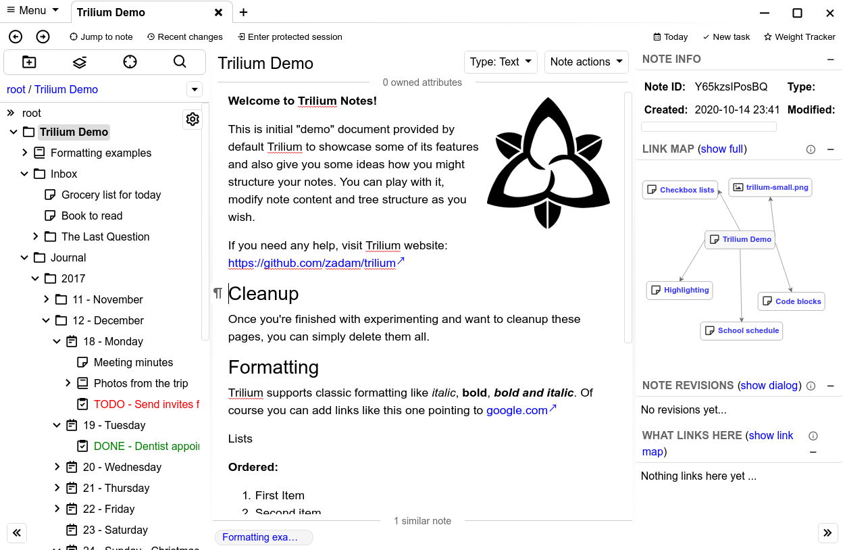
Task: Click the New task button
Action: tap(726, 36)
